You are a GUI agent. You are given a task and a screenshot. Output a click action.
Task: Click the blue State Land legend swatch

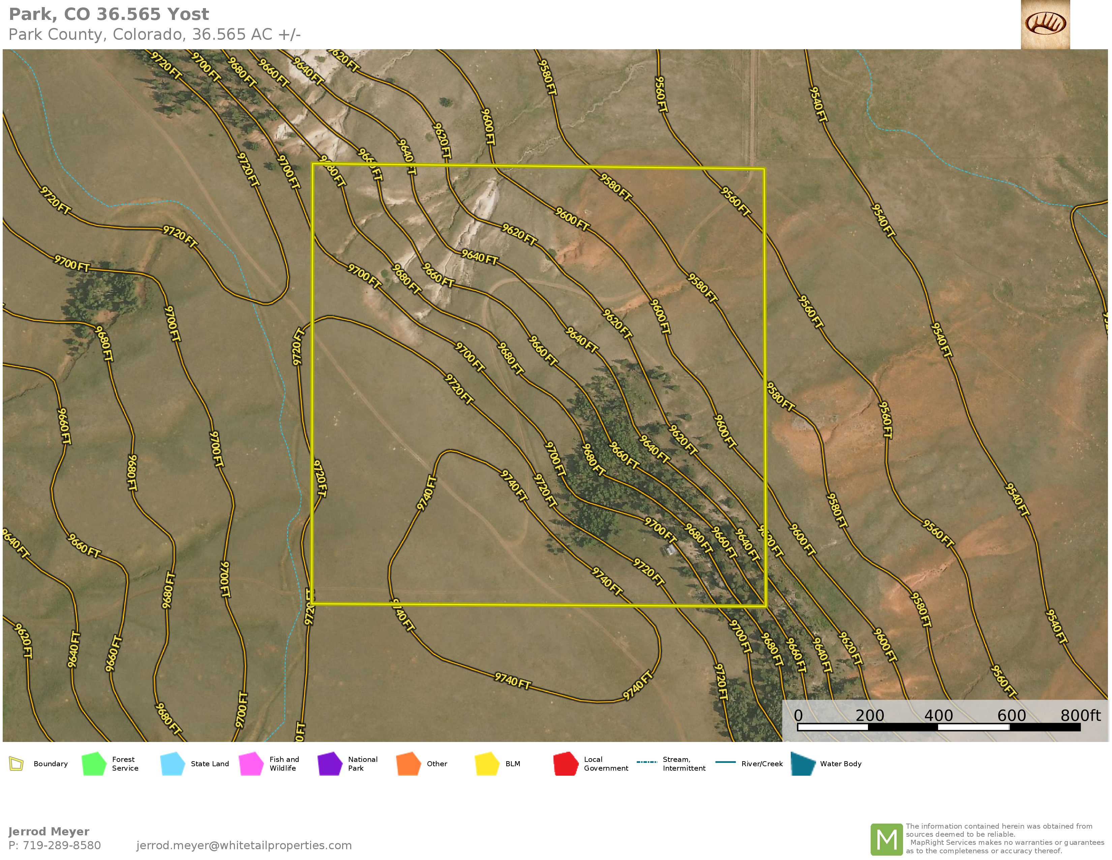point(172,764)
